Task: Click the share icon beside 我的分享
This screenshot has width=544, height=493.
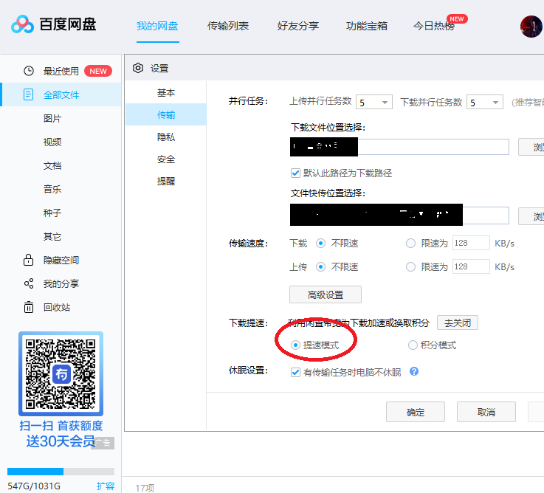Action: click(x=29, y=283)
